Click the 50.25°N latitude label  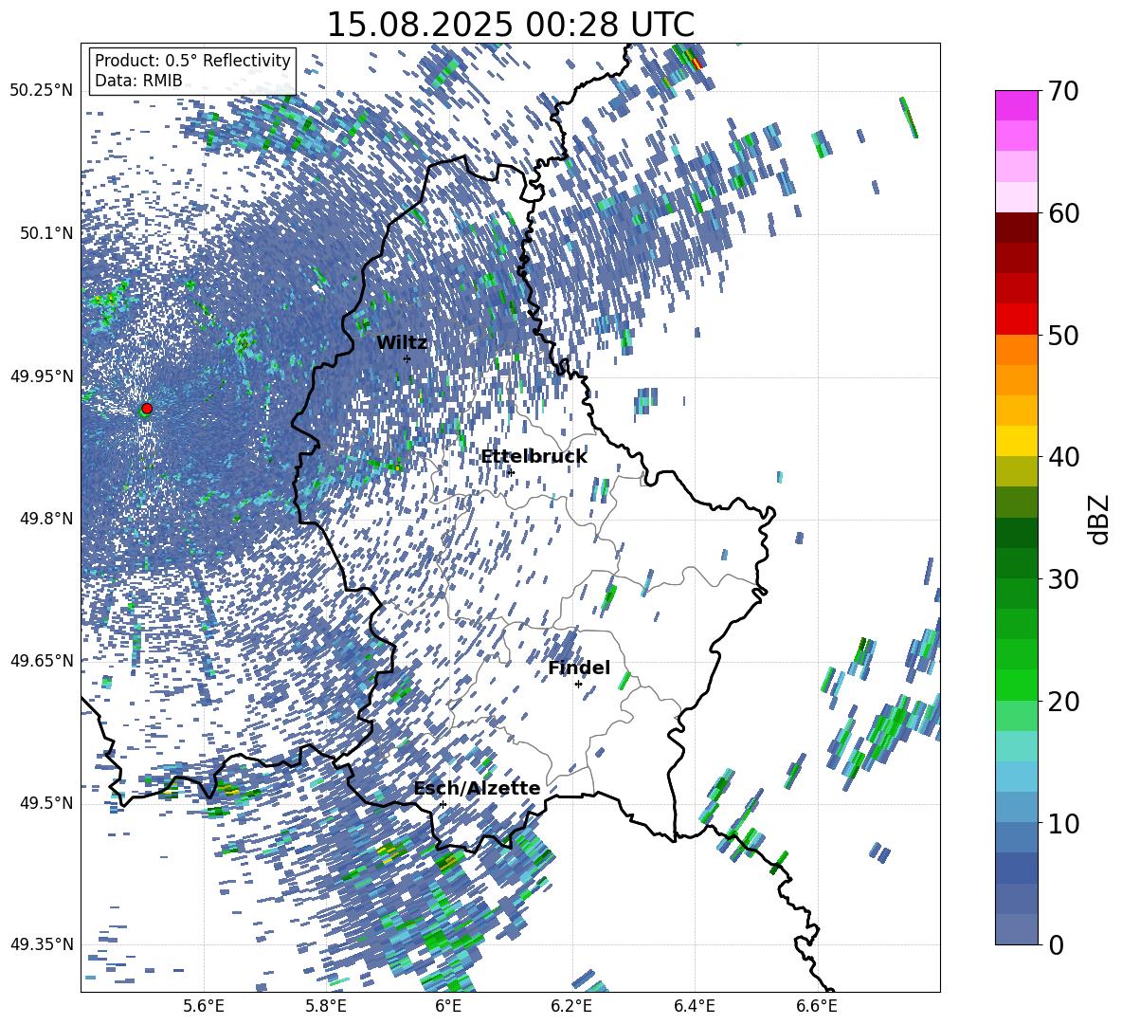pyautogui.click(x=42, y=91)
